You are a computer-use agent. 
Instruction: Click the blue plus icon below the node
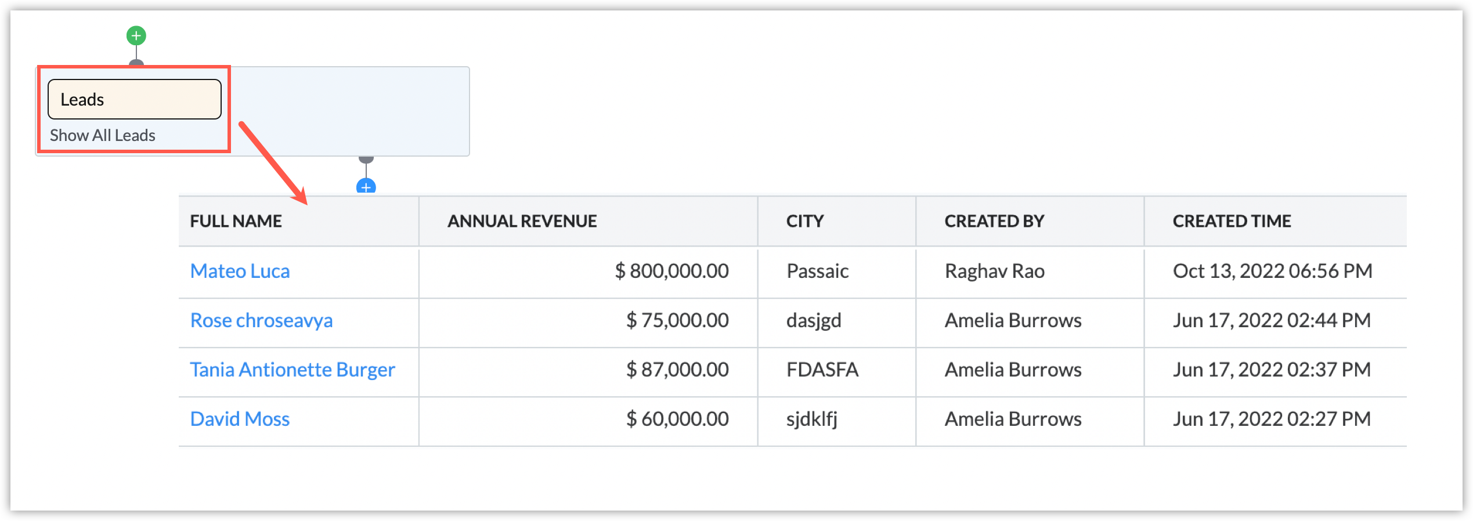(x=366, y=187)
